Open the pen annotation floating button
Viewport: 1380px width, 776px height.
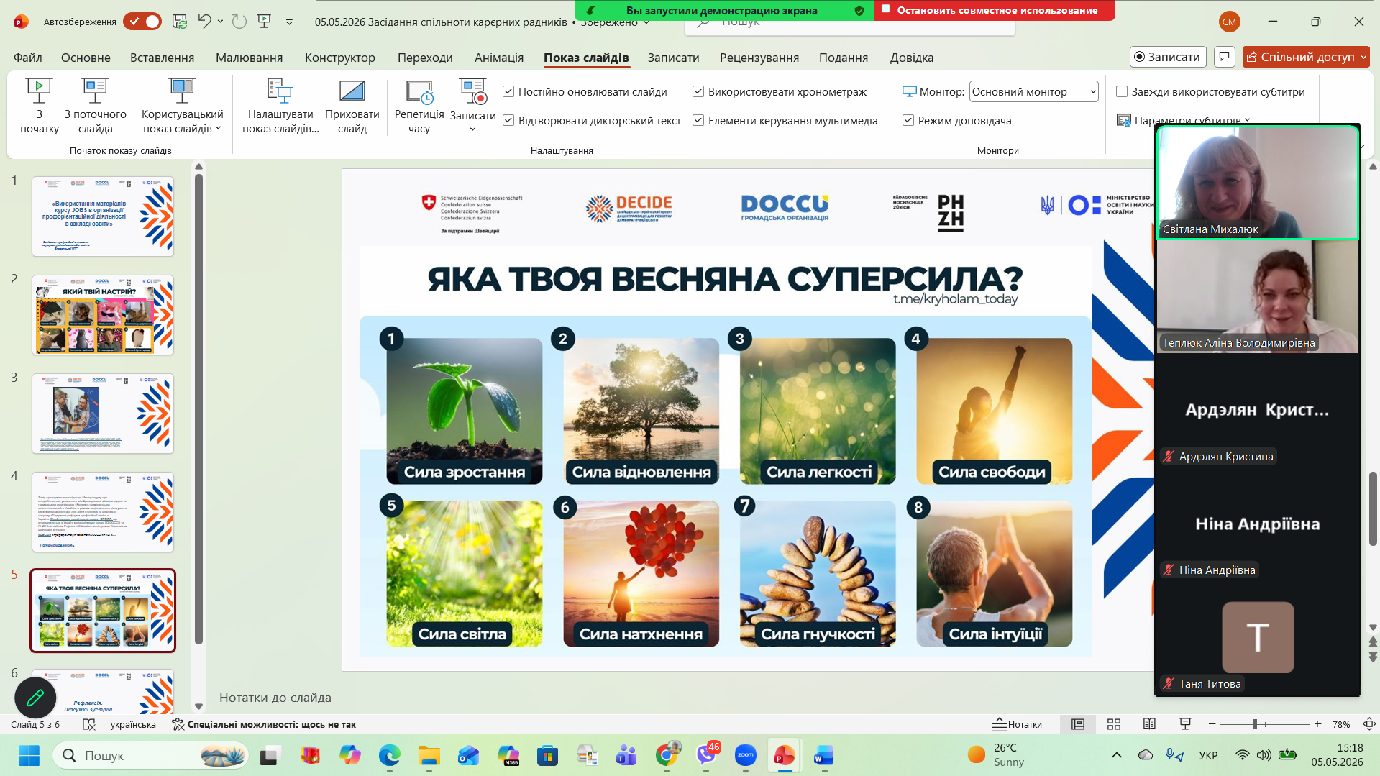pos(35,697)
